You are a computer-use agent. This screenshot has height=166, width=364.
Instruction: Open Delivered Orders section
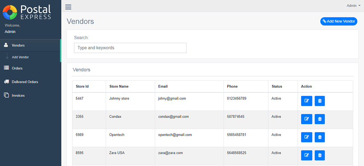point(30,82)
